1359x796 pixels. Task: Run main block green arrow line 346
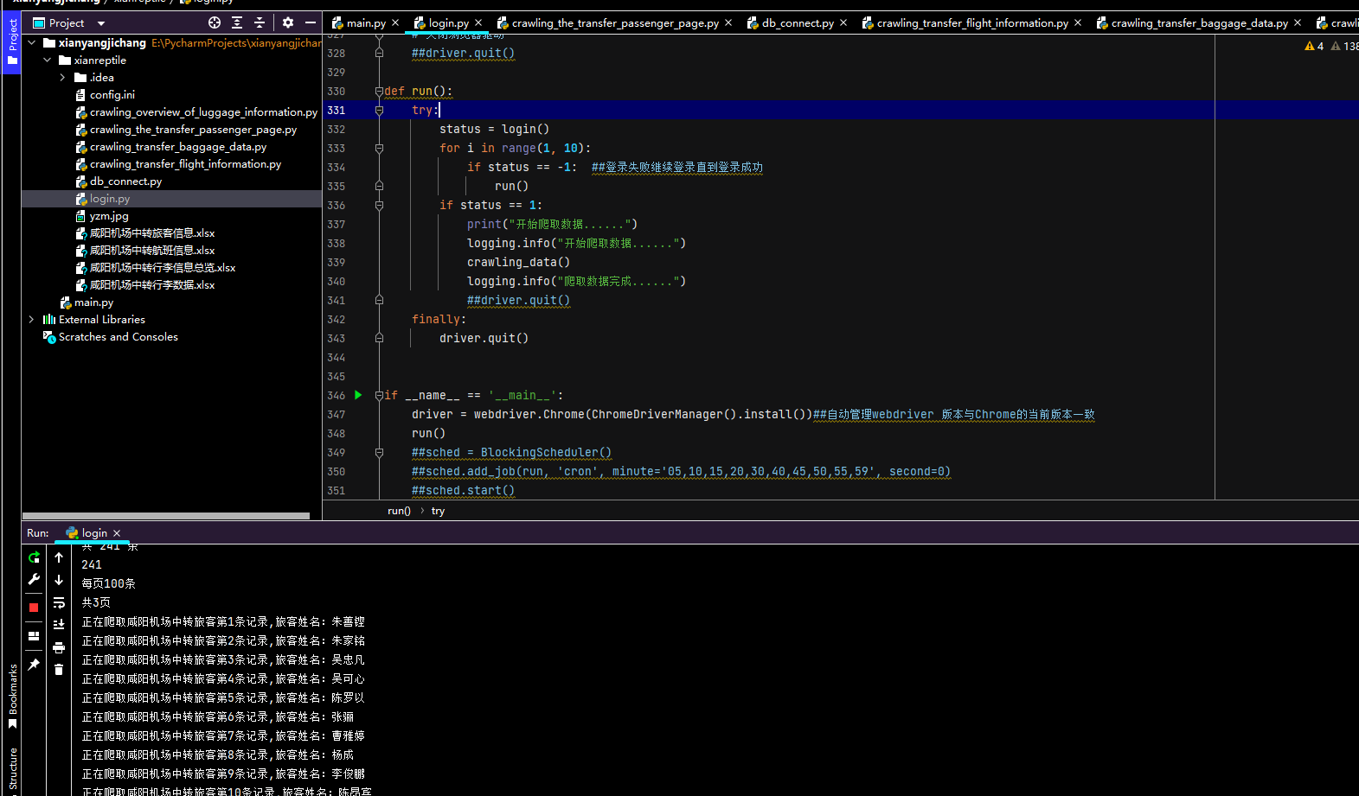coord(358,395)
